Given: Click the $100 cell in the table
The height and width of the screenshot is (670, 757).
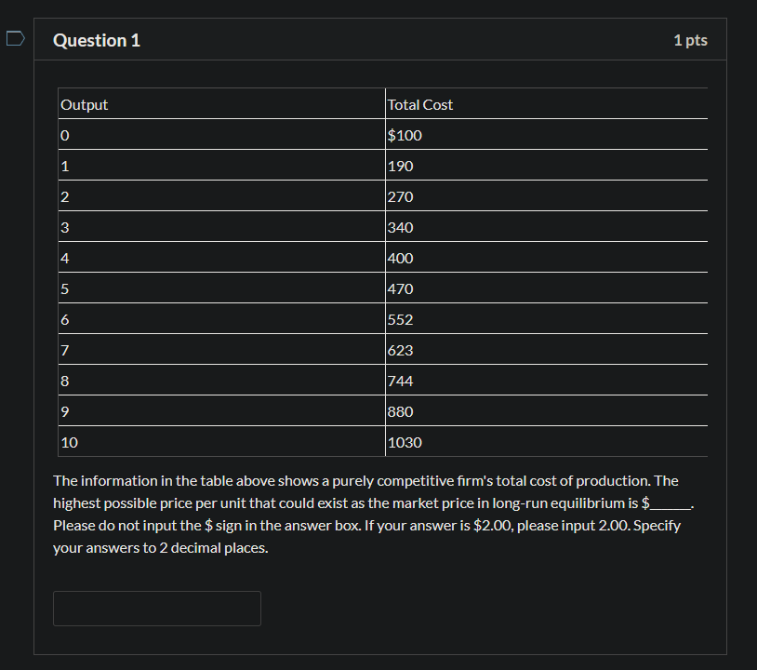Looking at the screenshot, I should (x=405, y=135).
